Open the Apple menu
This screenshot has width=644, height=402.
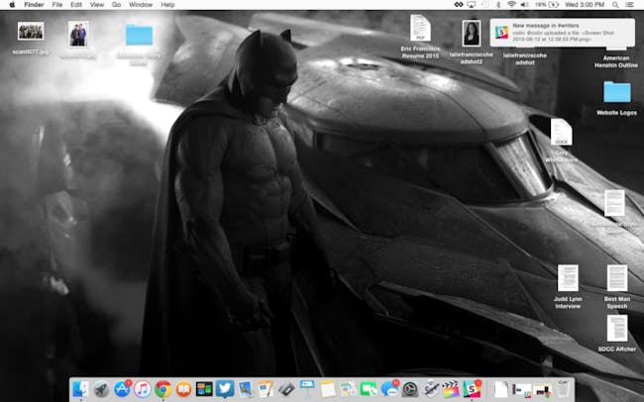point(12,5)
